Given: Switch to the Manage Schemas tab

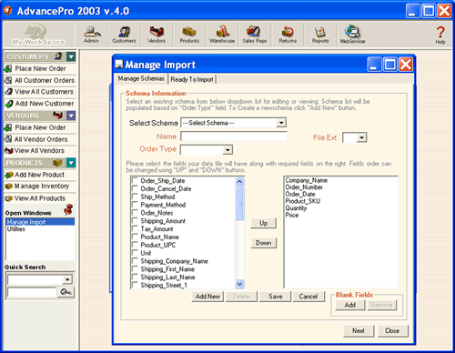Looking at the screenshot, I should coord(141,78).
